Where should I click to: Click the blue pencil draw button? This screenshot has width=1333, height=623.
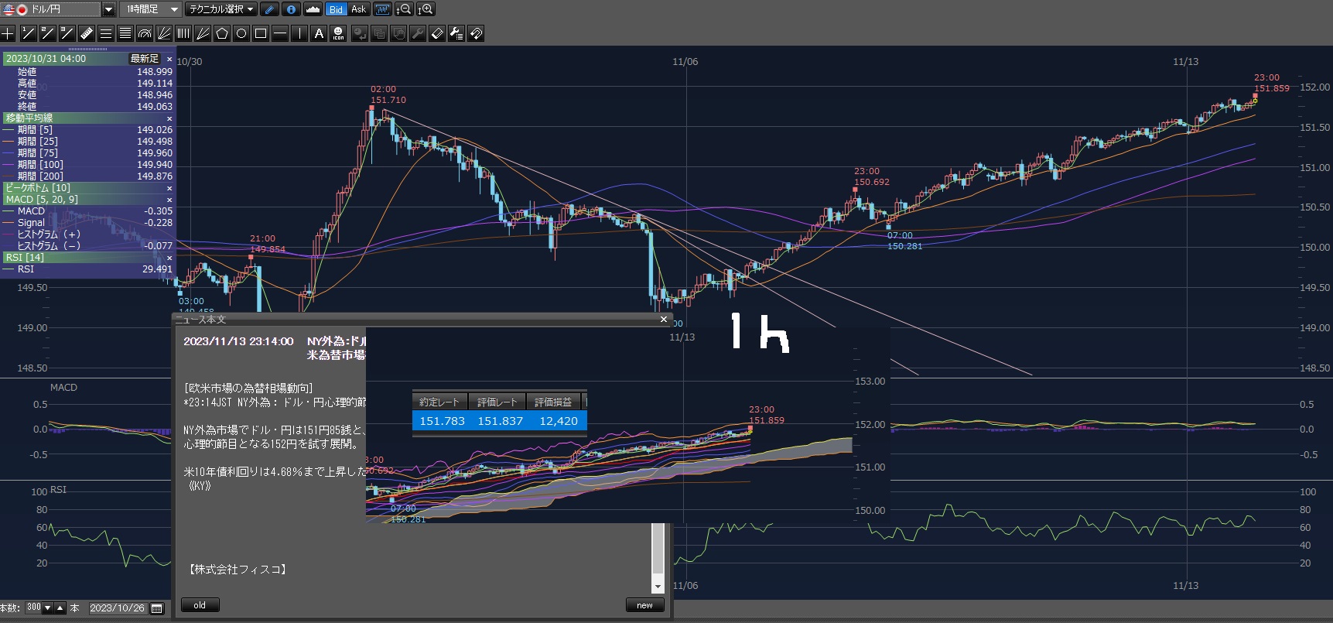tap(269, 9)
